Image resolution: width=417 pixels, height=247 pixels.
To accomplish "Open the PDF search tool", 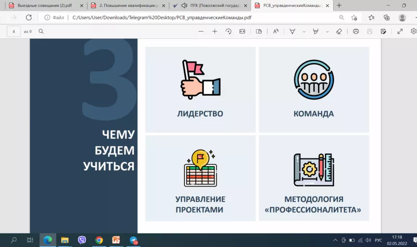I will pyautogui.click(x=41, y=32).
